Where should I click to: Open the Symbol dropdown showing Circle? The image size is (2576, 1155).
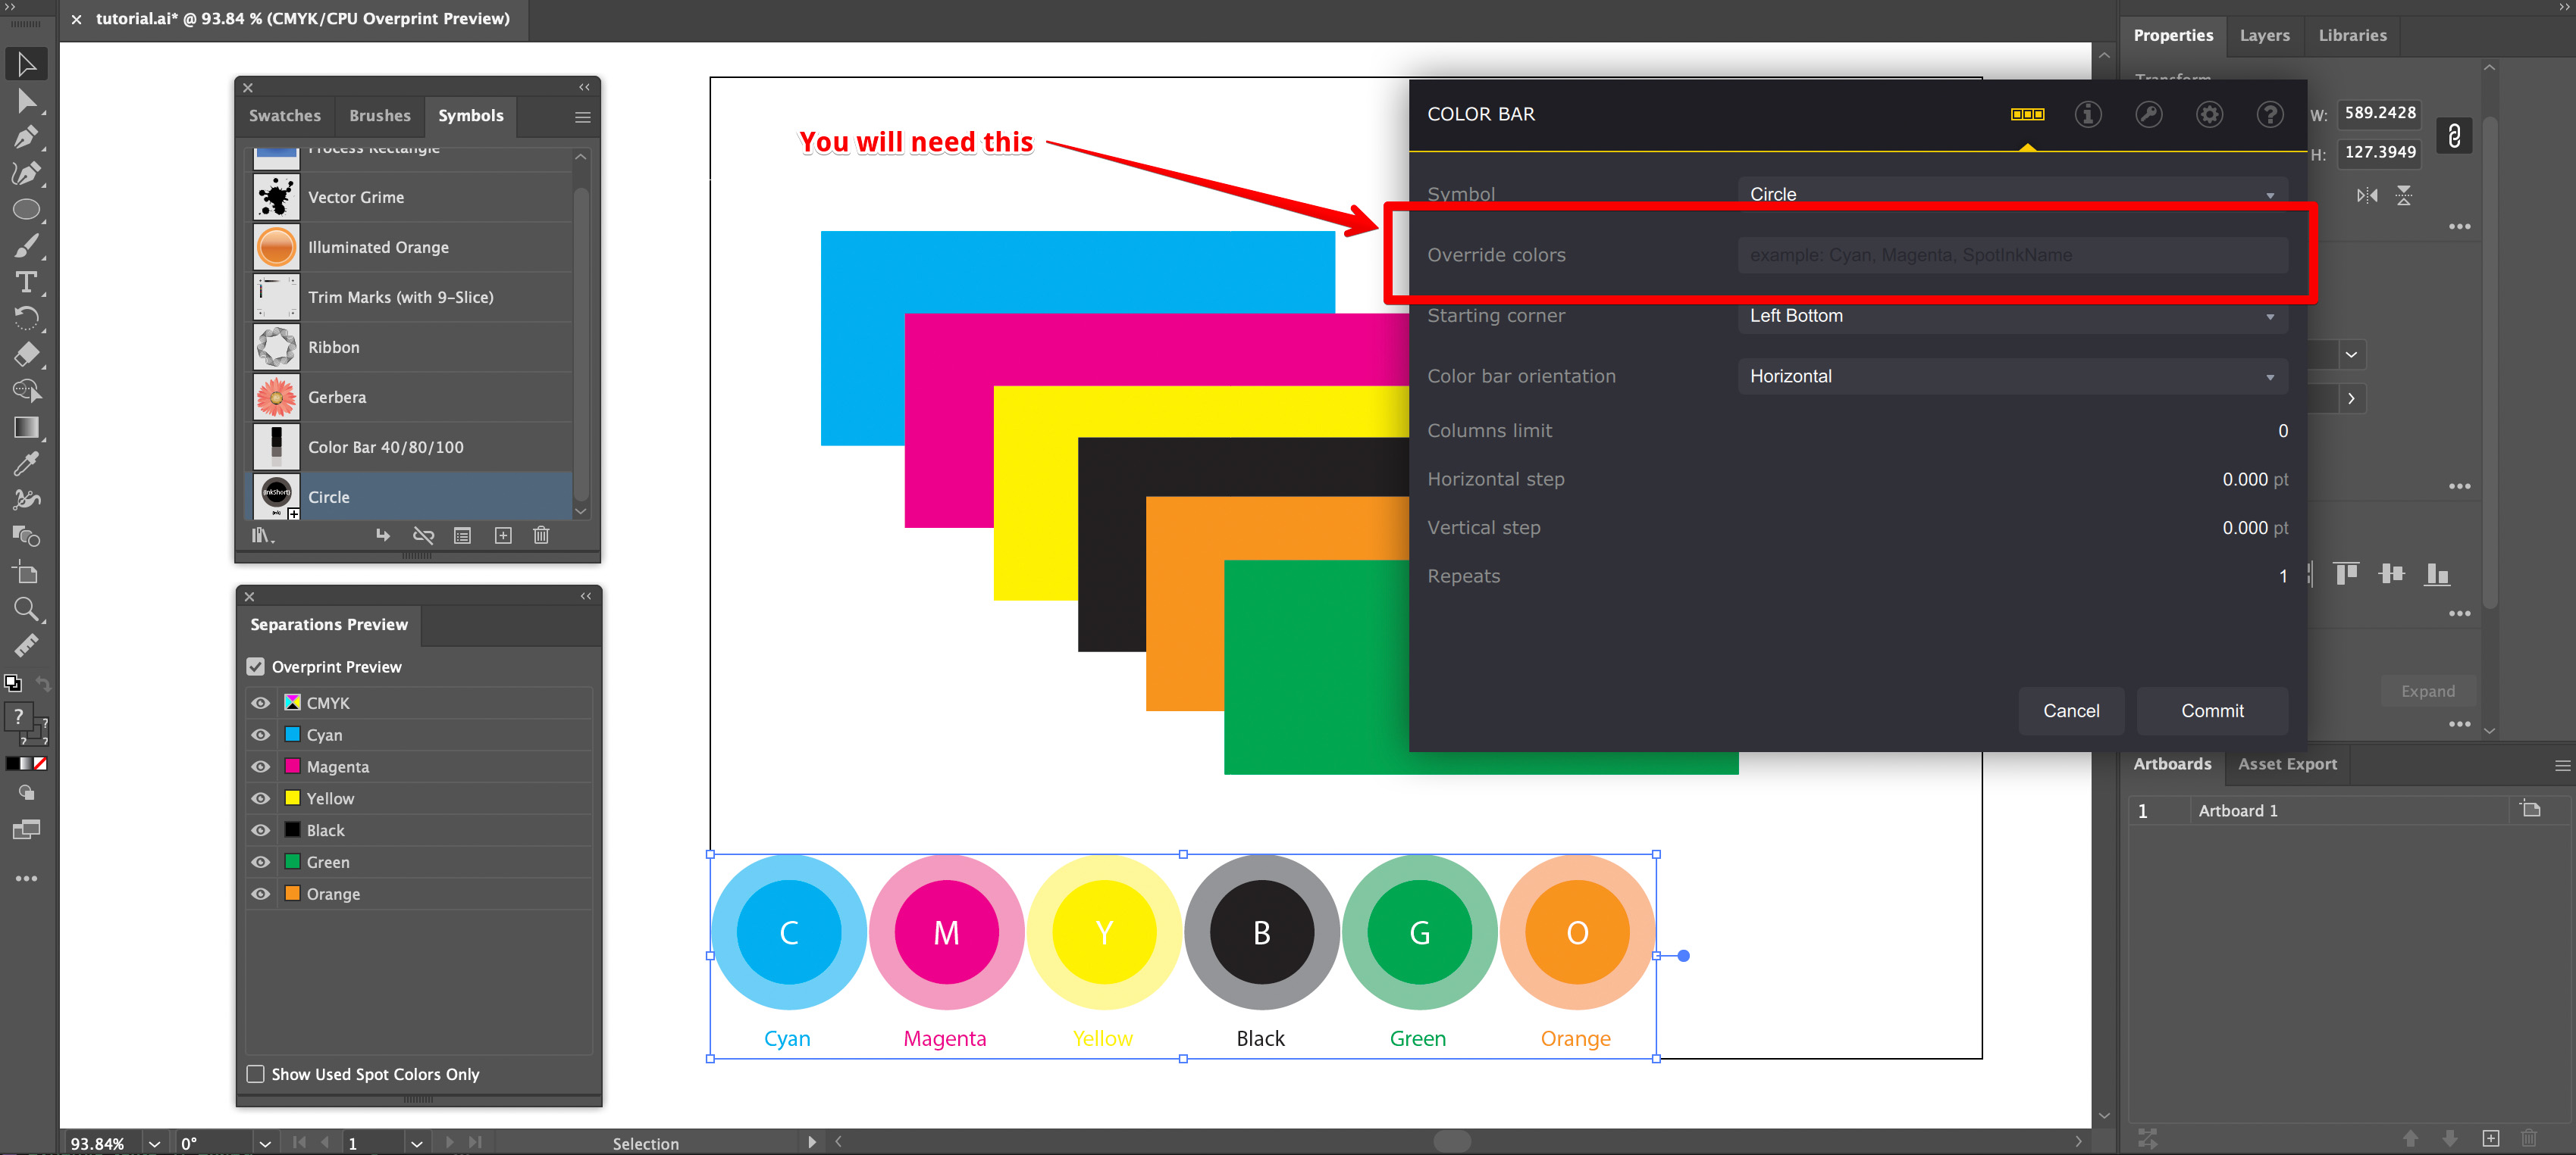pyautogui.click(x=2011, y=194)
